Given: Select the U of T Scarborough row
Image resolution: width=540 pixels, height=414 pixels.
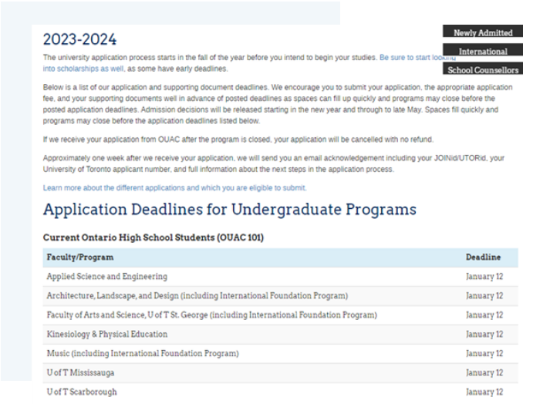Looking at the screenshot, I should coord(280,392).
